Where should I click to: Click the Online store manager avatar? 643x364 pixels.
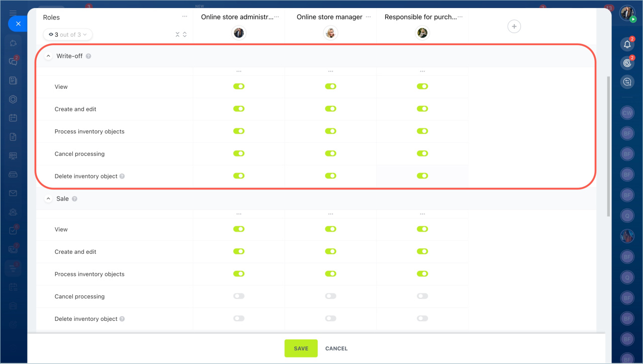click(331, 33)
